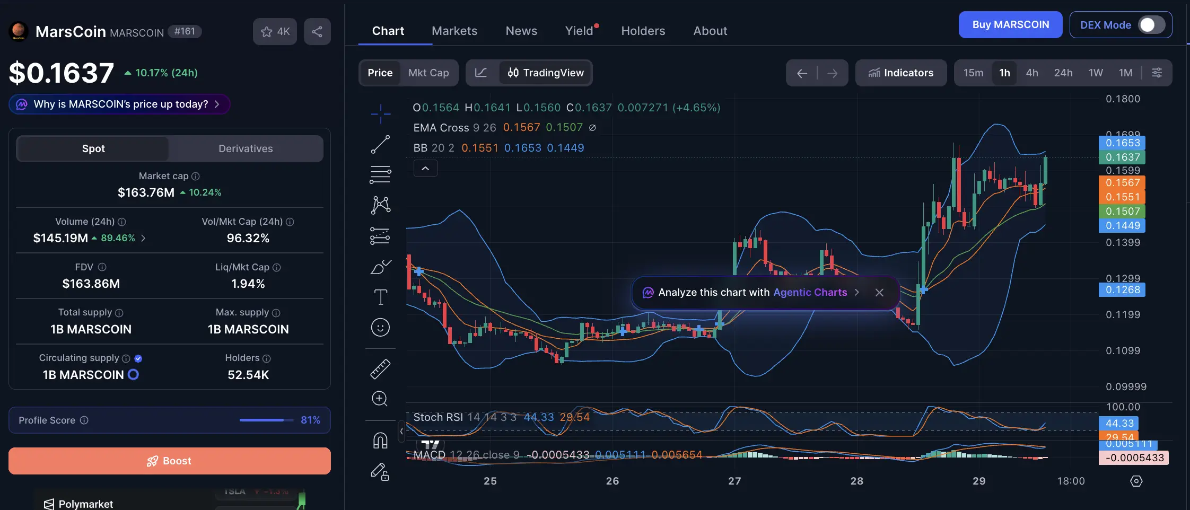The height and width of the screenshot is (510, 1190).
Task: Toggle the DEX Mode switch
Action: pyautogui.click(x=1151, y=25)
